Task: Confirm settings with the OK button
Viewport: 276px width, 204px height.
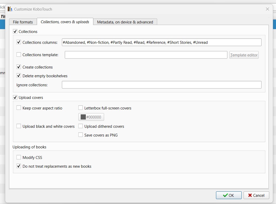Action: (229, 195)
